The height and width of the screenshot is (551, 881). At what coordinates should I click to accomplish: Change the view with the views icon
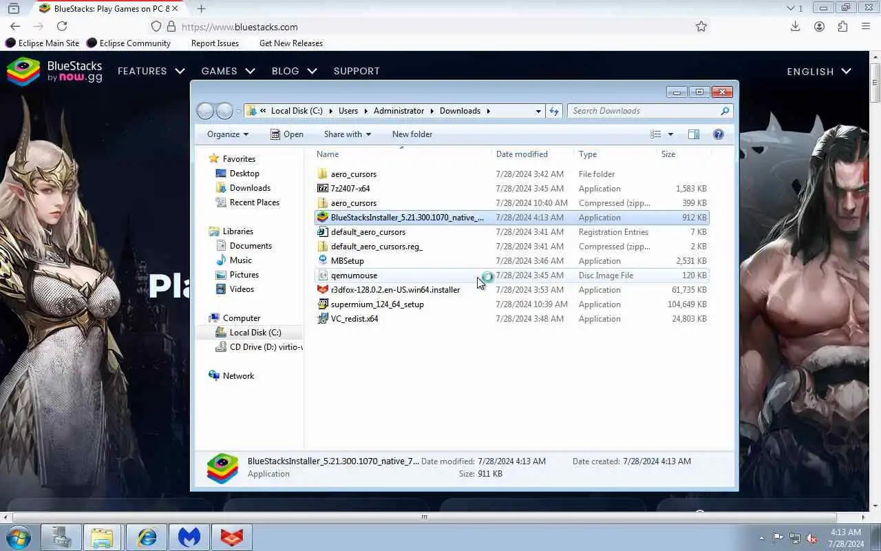[656, 134]
